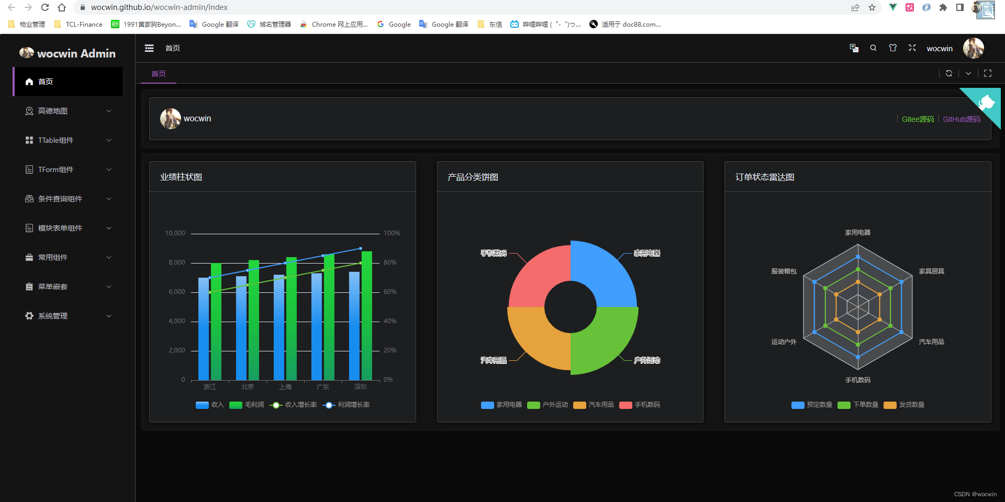Open the Gitee源码 link

(918, 119)
